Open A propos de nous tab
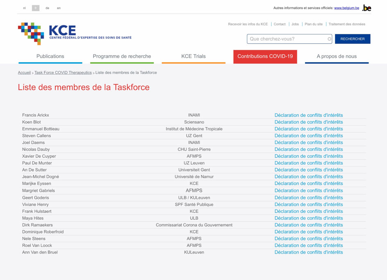 (337, 57)
